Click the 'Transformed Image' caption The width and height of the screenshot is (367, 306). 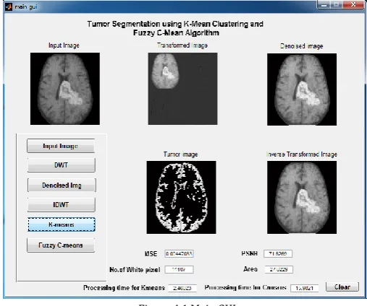(x=182, y=45)
